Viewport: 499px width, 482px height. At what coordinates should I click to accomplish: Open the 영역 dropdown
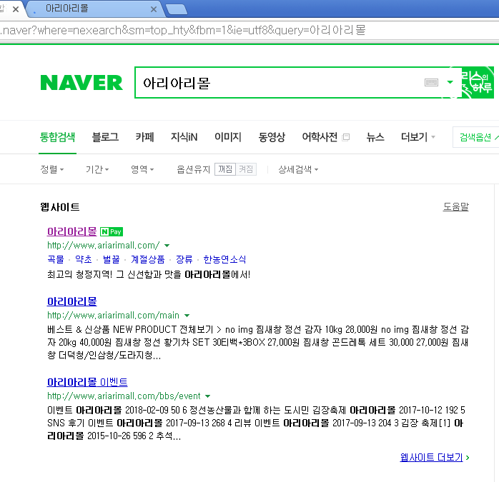pyautogui.click(x=142, y=169)
